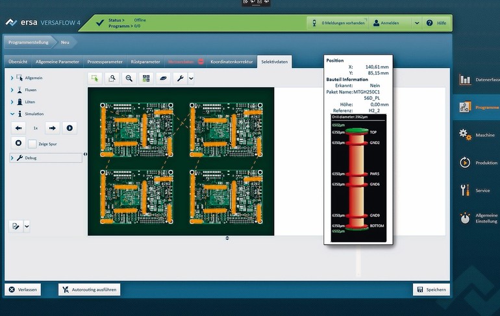Image resolution: width=500 pixels, height=316 pixels.
Task: Collapse the Simulation section
Action: 12,114
